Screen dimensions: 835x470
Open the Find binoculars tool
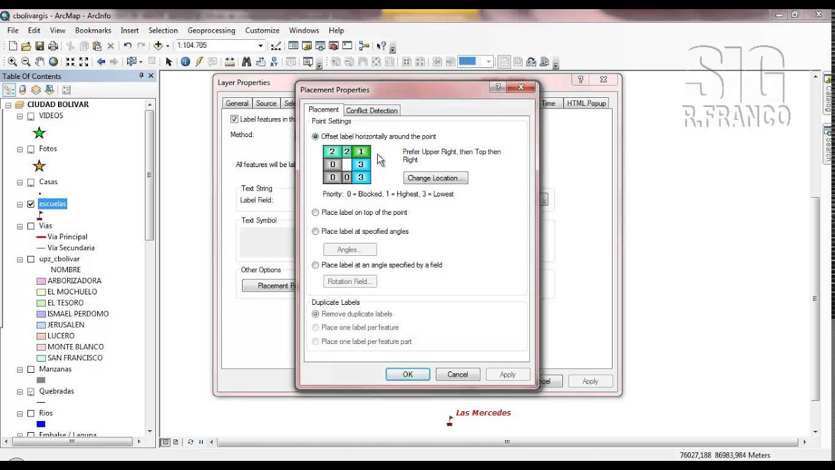[x=247, y=62]
